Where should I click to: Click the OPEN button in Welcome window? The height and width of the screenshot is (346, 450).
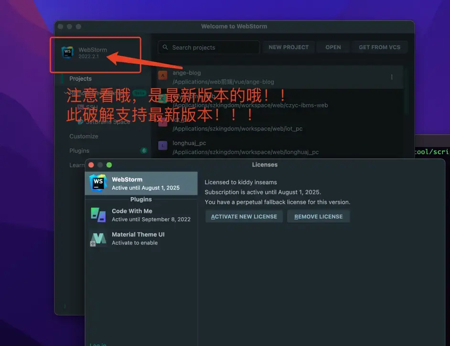point(333,47)
